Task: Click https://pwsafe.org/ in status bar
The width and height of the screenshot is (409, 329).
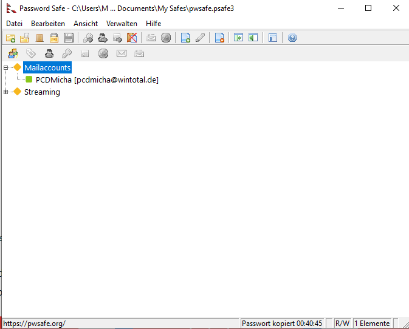Action: [x=34, y=324]
